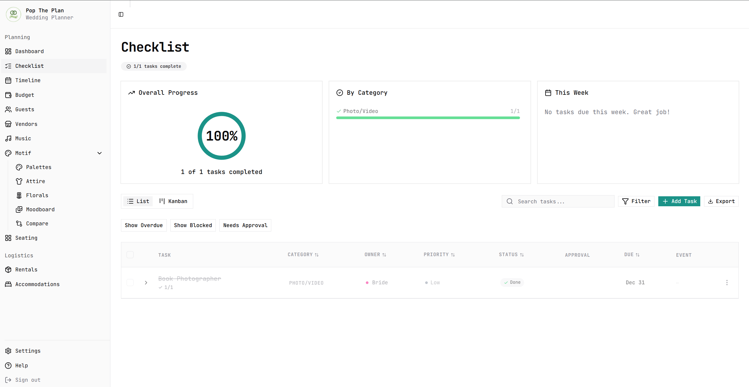Expand the Book Photographer subtasks
This screenshot has width=749, height=387.
(x=146, y=283)
